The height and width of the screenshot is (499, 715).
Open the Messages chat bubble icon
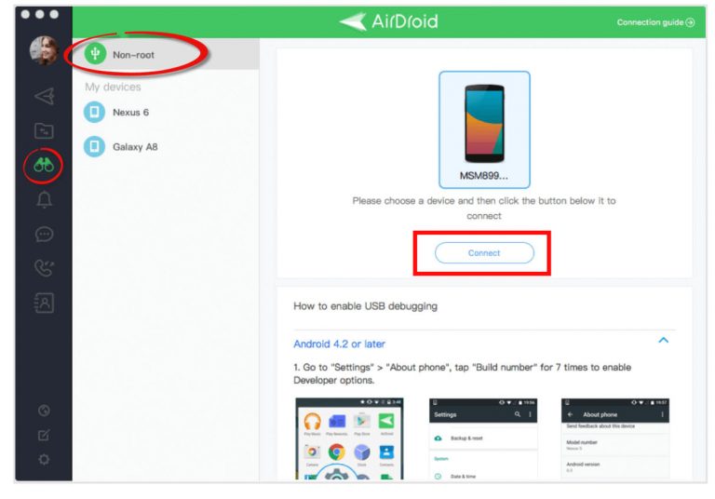click(45, 235)
